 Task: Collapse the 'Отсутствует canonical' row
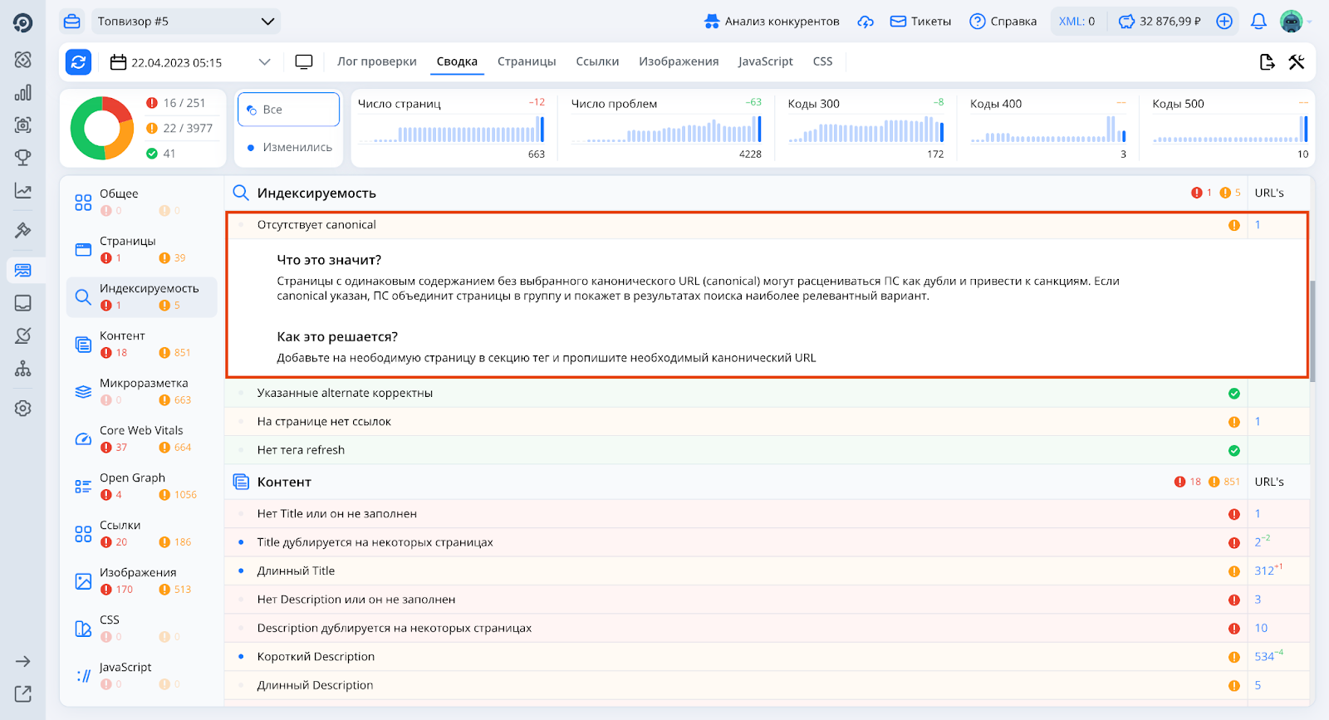pyautogui.click(x=316, y=225)
